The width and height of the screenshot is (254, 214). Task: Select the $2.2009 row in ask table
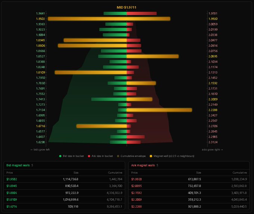coord(189,199)
